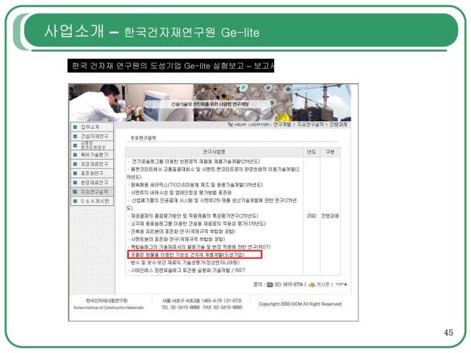The image size is (471, 353).
Task: Select the 포졸란 광물 건자재 제품개발(도성기업) row
Action: (x=195, y=255)
